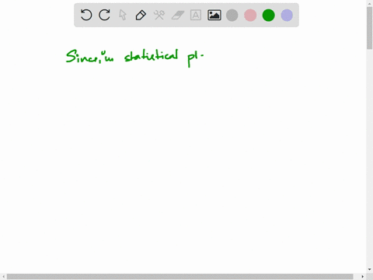Select the pointer selection tool
This screenshot has height=280, width=373.
pos(123,15)
